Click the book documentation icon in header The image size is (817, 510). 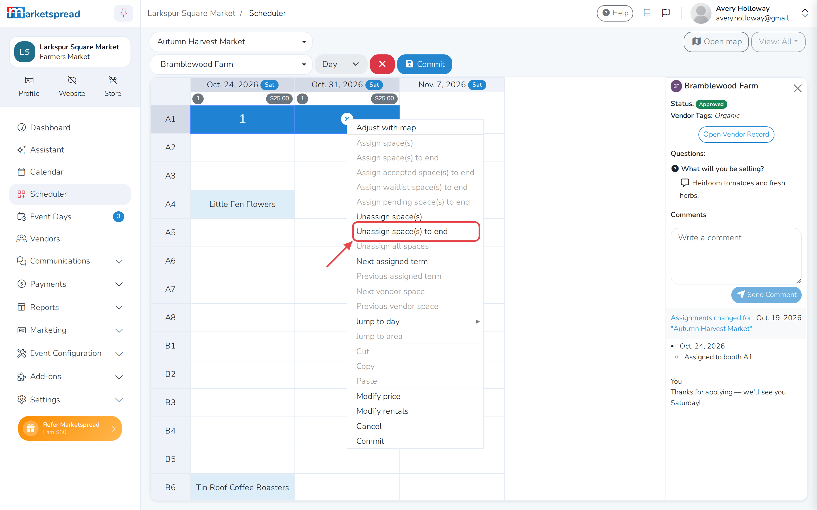pos(647,13)
